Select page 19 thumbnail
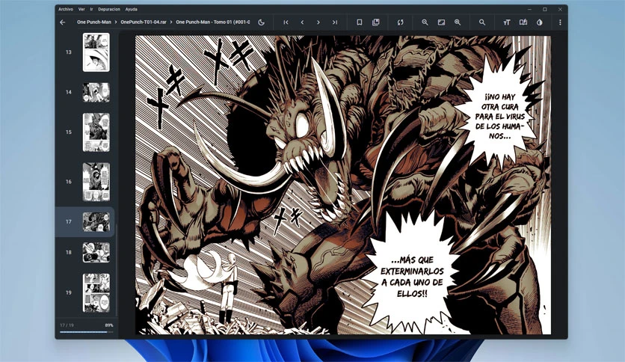Viewport: 625px width, 362px height. click(96, 292)
